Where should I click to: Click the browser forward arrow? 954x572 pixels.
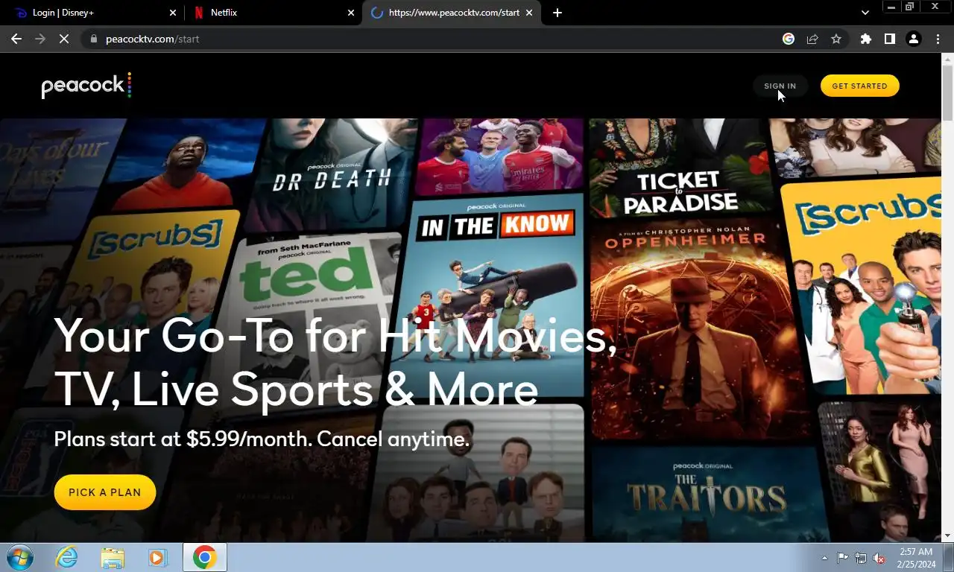coord(40,39)
